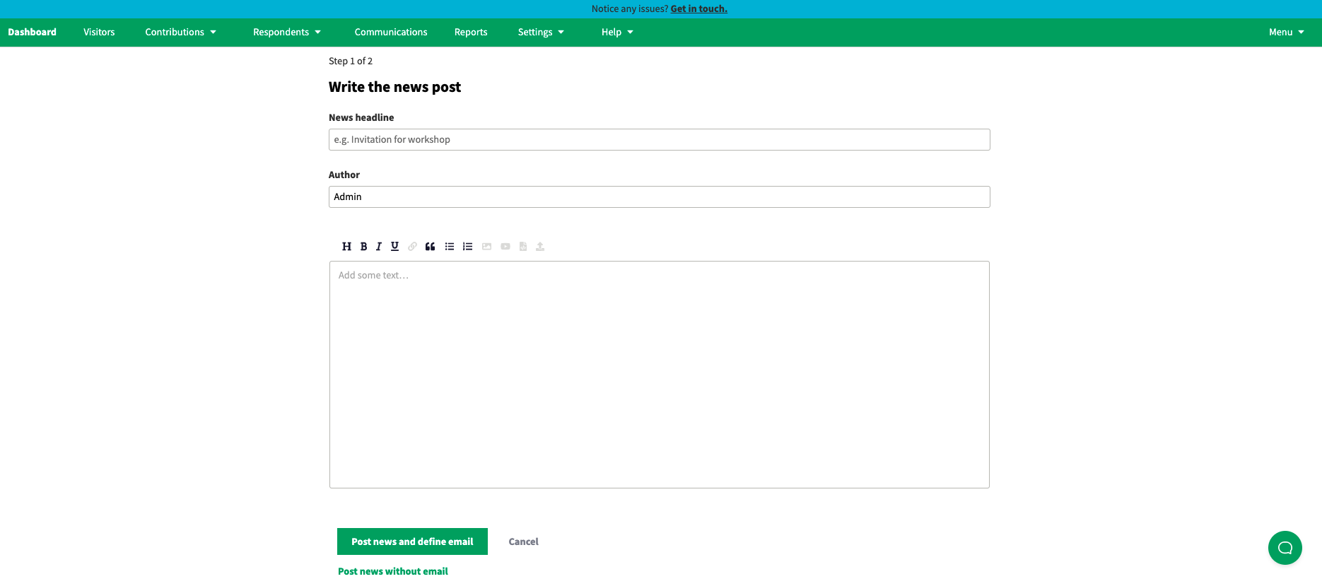This screenshot has width=1322, height=586.
Task: Start a numbered list
Action: tap(467, 247)
